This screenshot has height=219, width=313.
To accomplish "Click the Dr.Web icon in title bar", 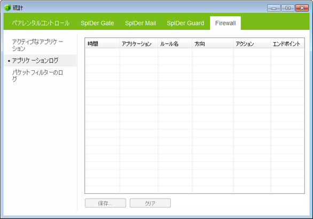I will [7, 8].
